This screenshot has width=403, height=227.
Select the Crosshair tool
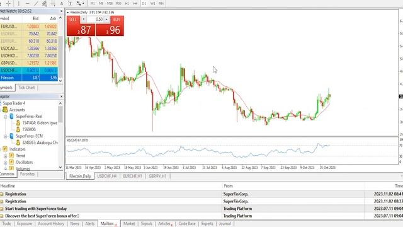click(x=8, y=3)
